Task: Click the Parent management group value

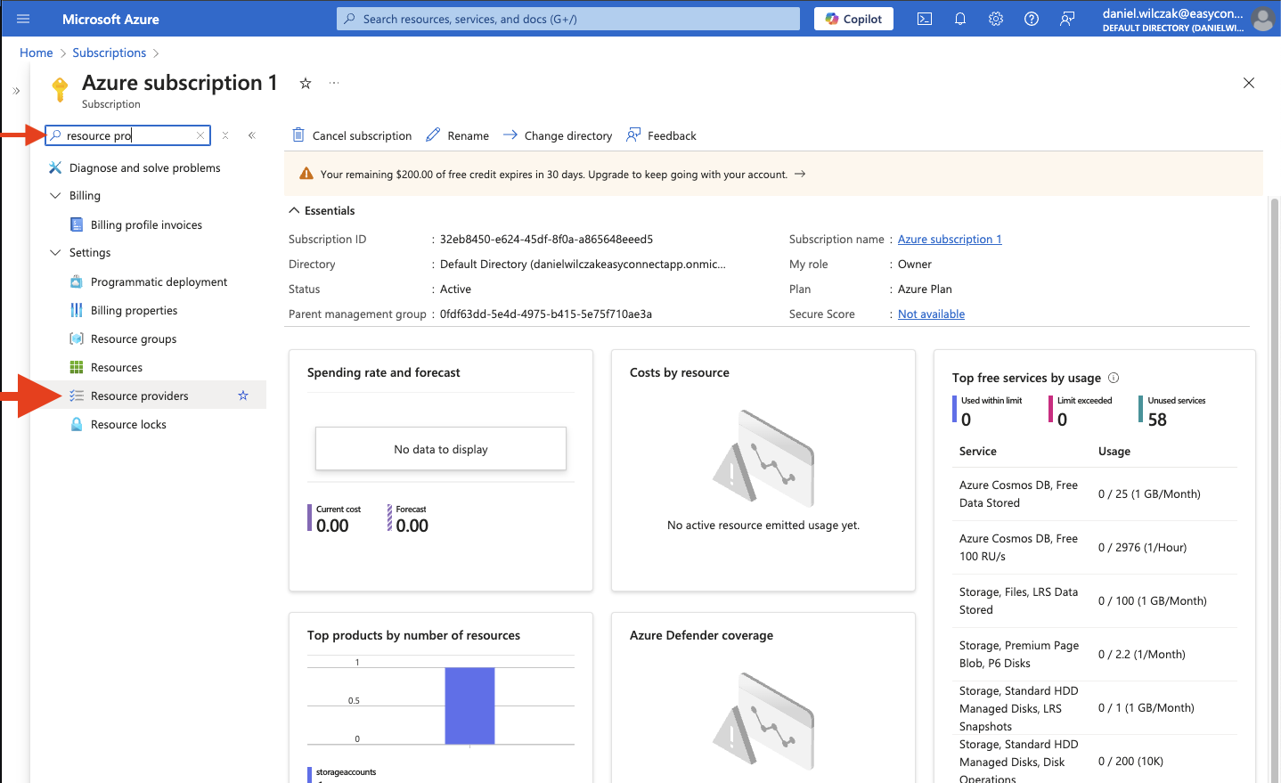Action: 546,314
